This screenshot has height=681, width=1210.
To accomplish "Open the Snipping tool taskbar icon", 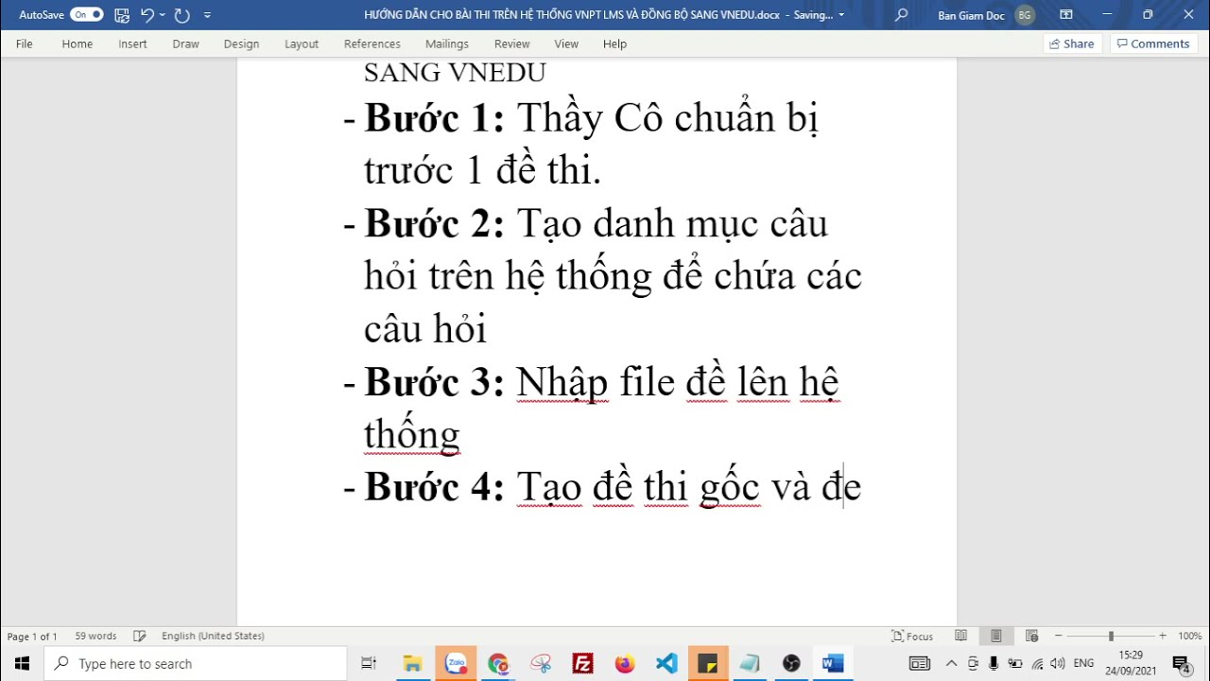I will pos(541,664).
